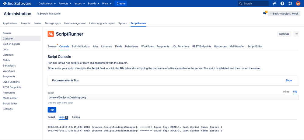This screenshot has width=304, height=140.
Task: Open Browse in ScriptRunner tab row
Action: tap(52, 46)
